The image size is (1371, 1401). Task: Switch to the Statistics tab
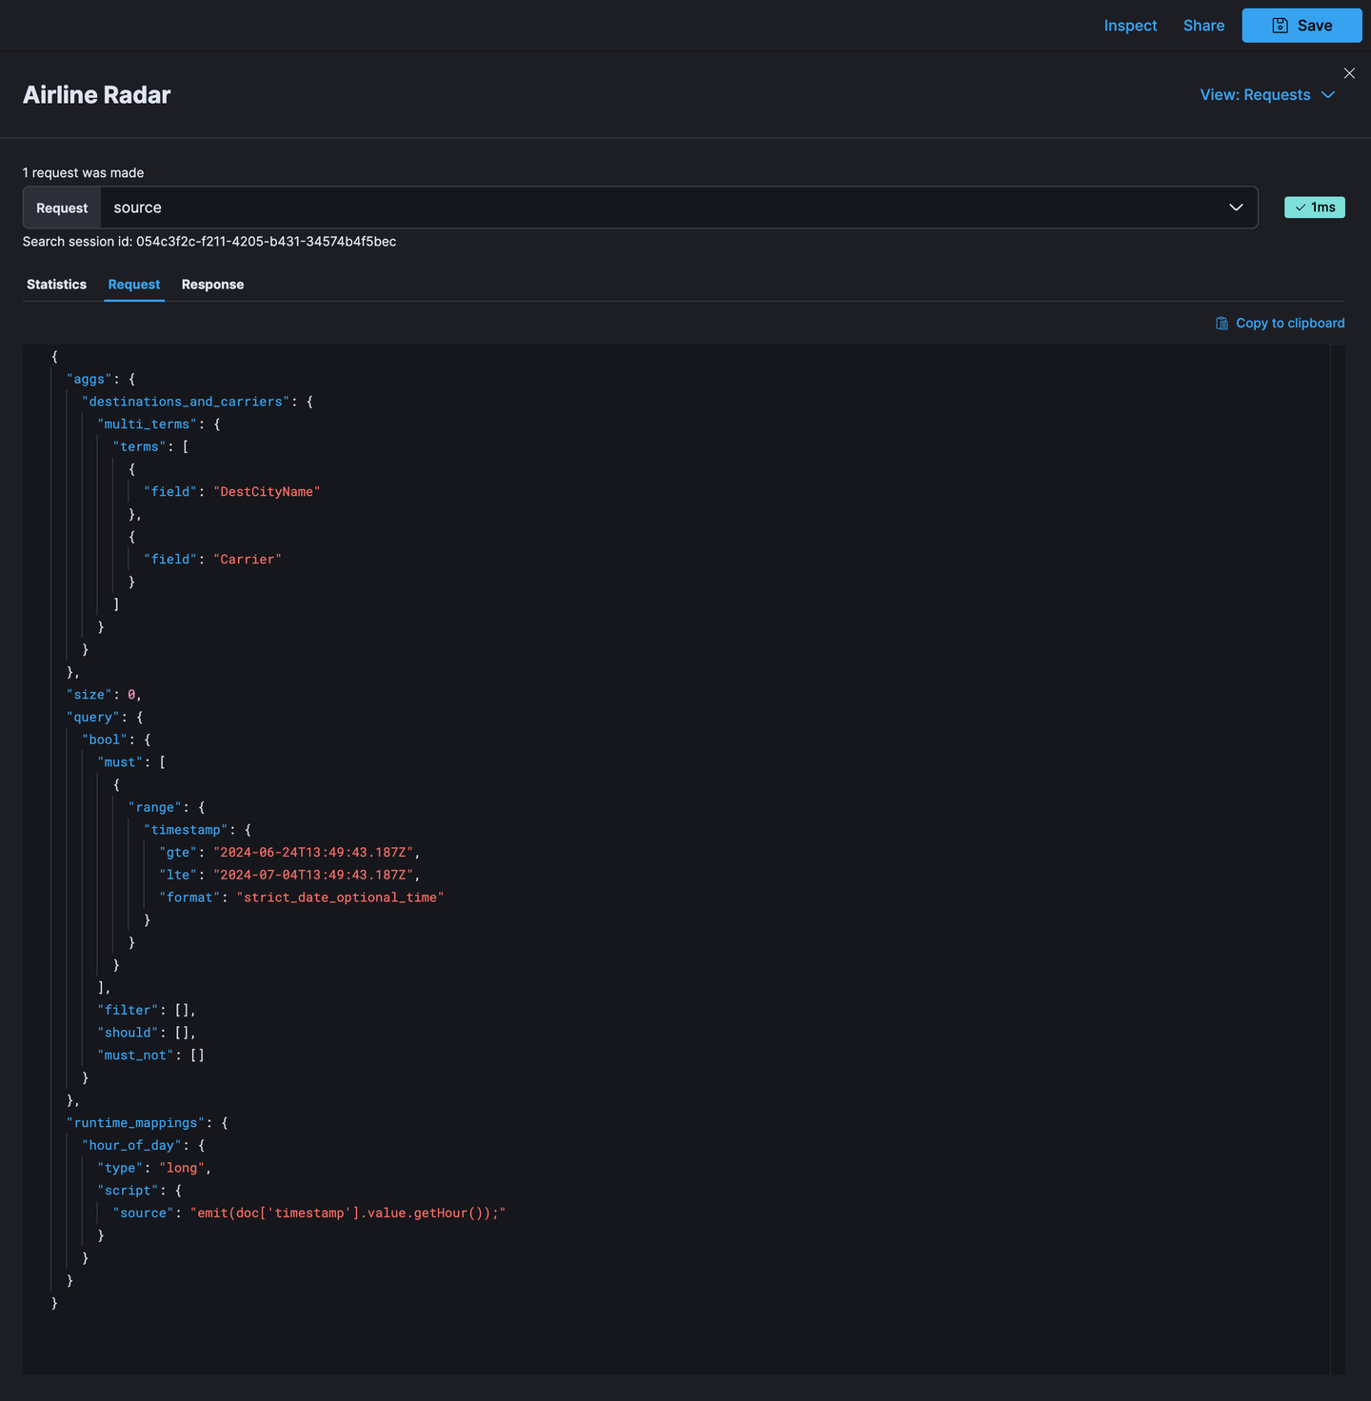pos(56,285)
